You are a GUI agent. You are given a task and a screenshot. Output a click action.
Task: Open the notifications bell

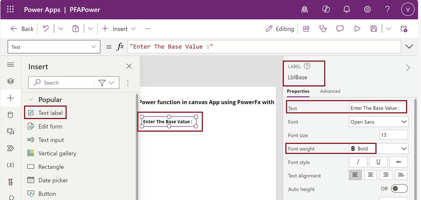click(347, 10)
